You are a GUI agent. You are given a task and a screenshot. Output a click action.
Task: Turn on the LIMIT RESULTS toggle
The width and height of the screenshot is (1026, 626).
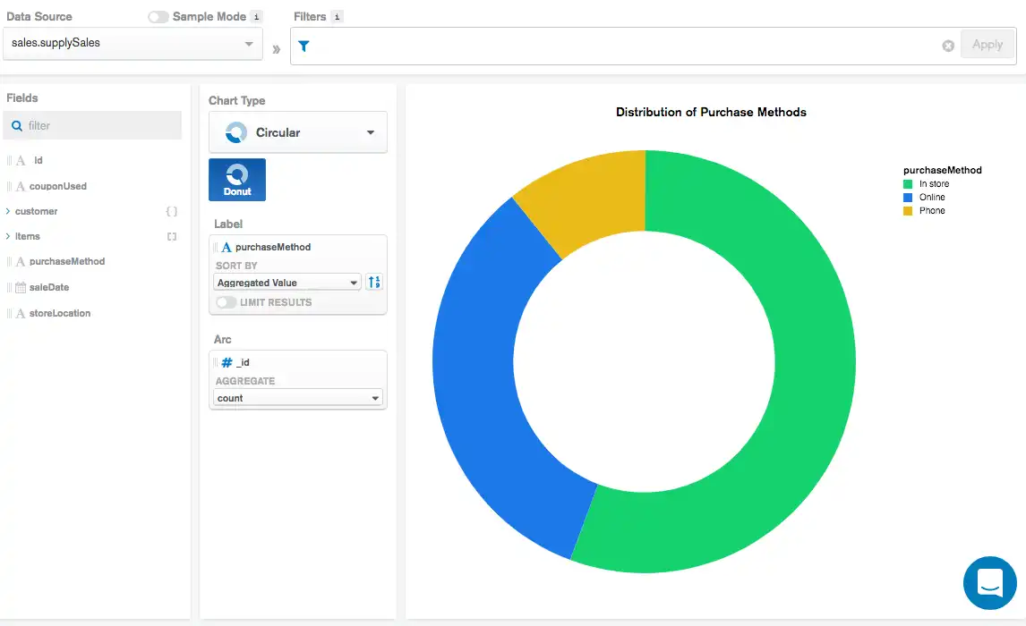[x=225, y=302]
